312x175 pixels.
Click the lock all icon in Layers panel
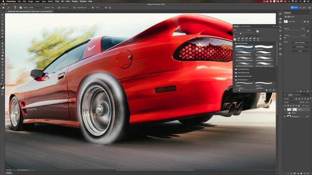(299, 105)
